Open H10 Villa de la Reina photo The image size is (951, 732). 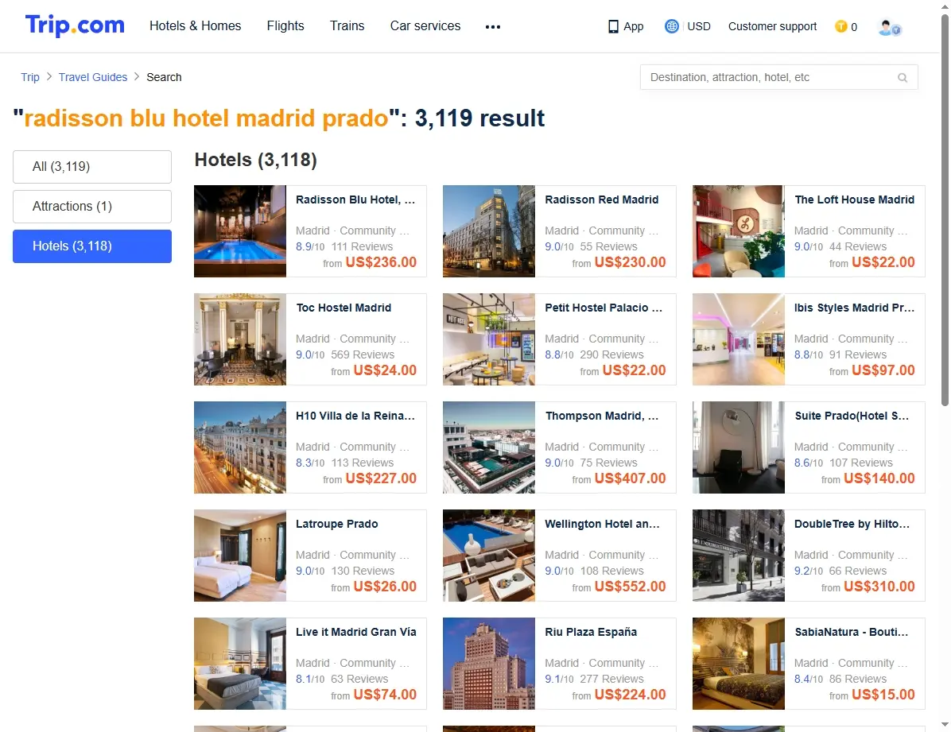coord(240,447)
